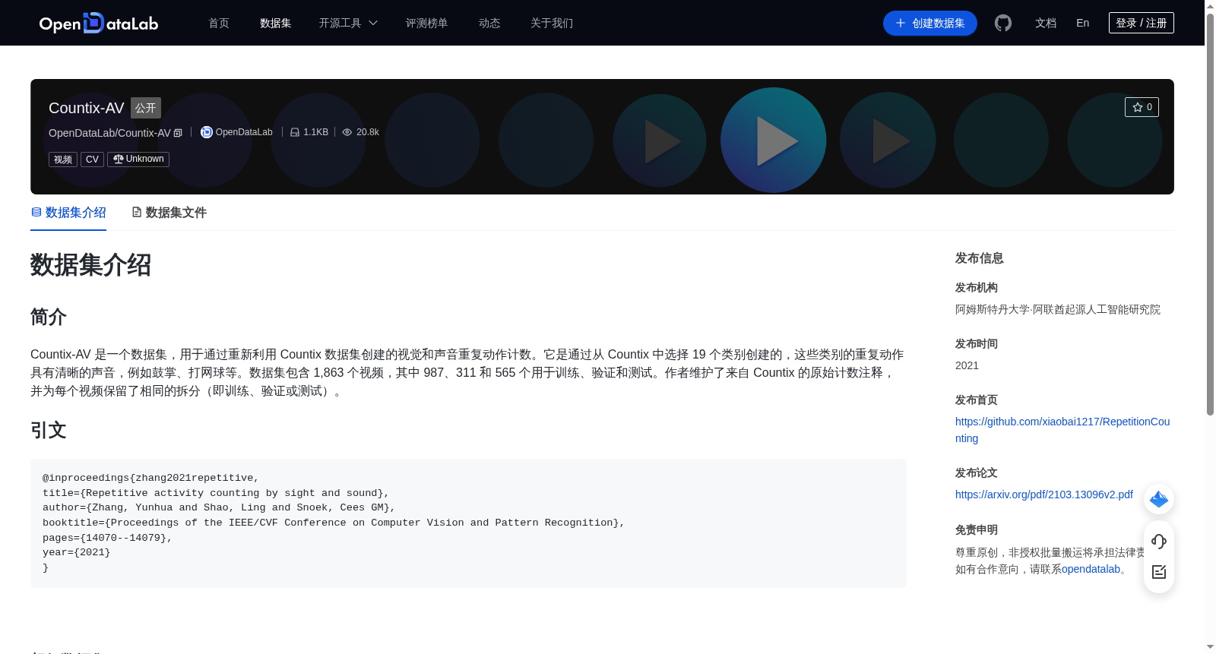Click the 1.1KB size value
The height and width of the screenshot is (654, 1216).
pyautogui.click(x=316, y=132)
